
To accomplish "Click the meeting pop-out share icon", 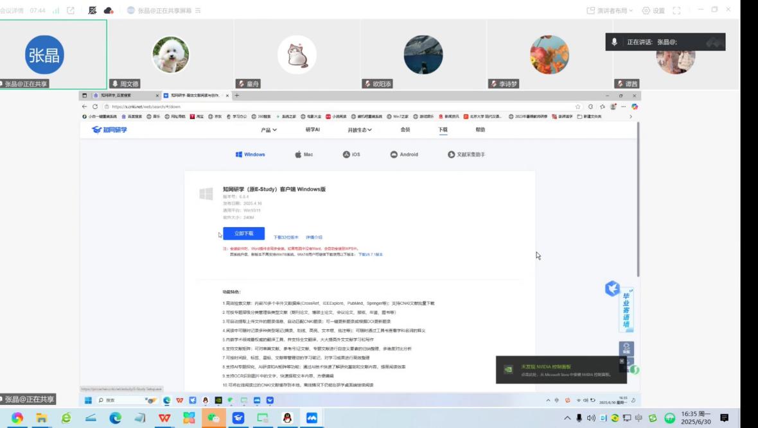I will 71,10.
